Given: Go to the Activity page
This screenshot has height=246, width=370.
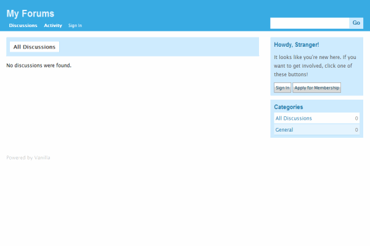Looking at the screenshot, I should [x=53, y=26].
